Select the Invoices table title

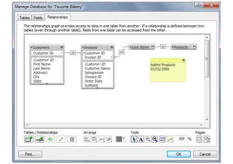pos(90,47)
